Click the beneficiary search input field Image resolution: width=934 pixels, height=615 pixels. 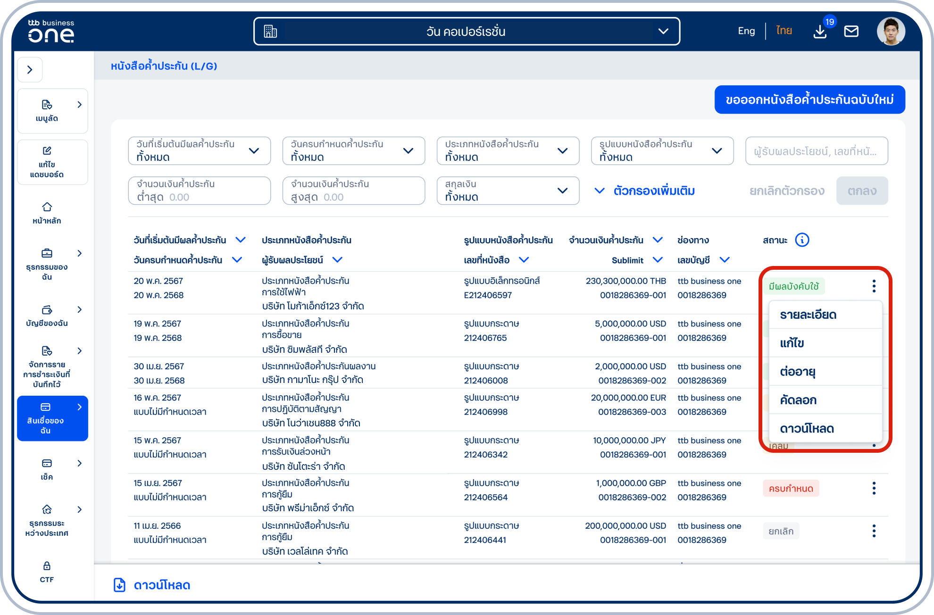coord(816,151)
